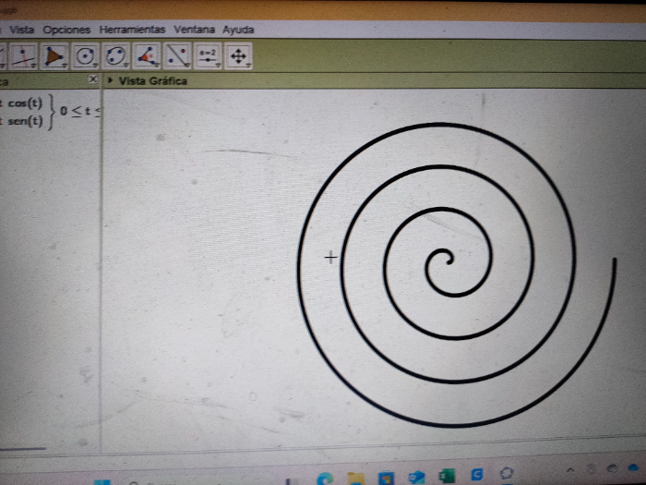The image size is (646, 485).
Task: Choose the Slider a=2 tool
Action: tap(208, 56)
